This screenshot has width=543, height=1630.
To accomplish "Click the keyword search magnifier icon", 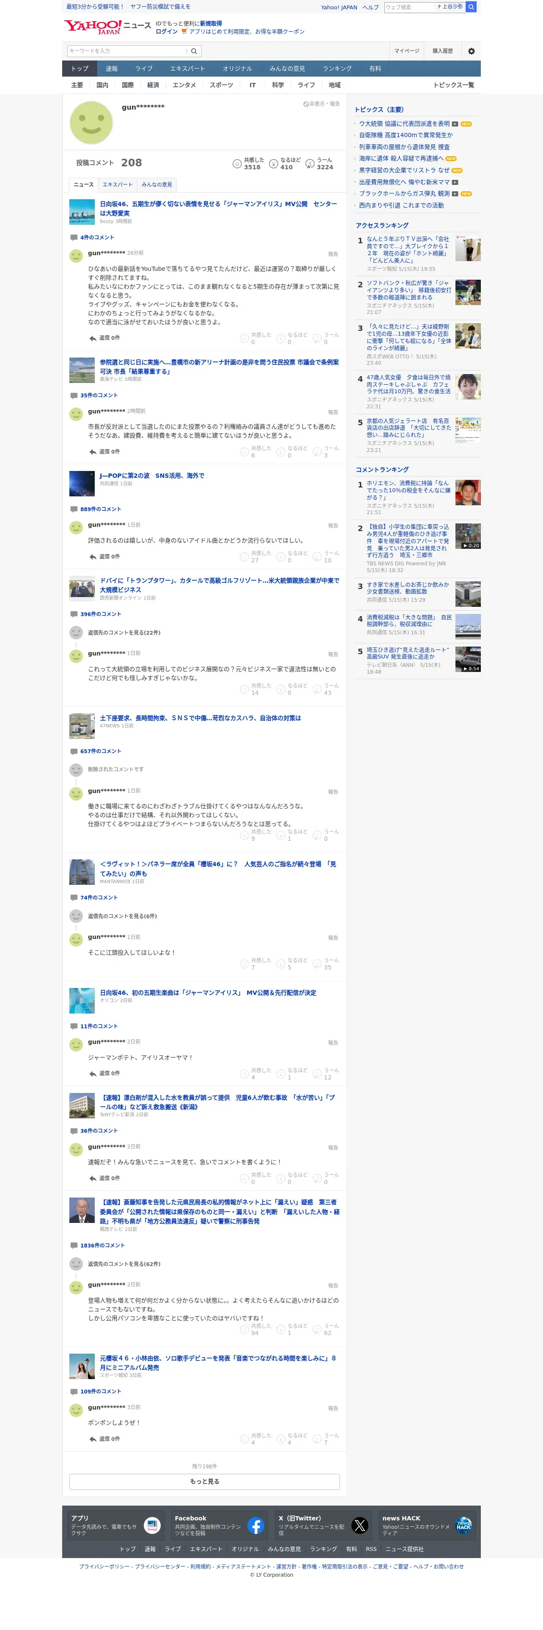I will [194, 51].
